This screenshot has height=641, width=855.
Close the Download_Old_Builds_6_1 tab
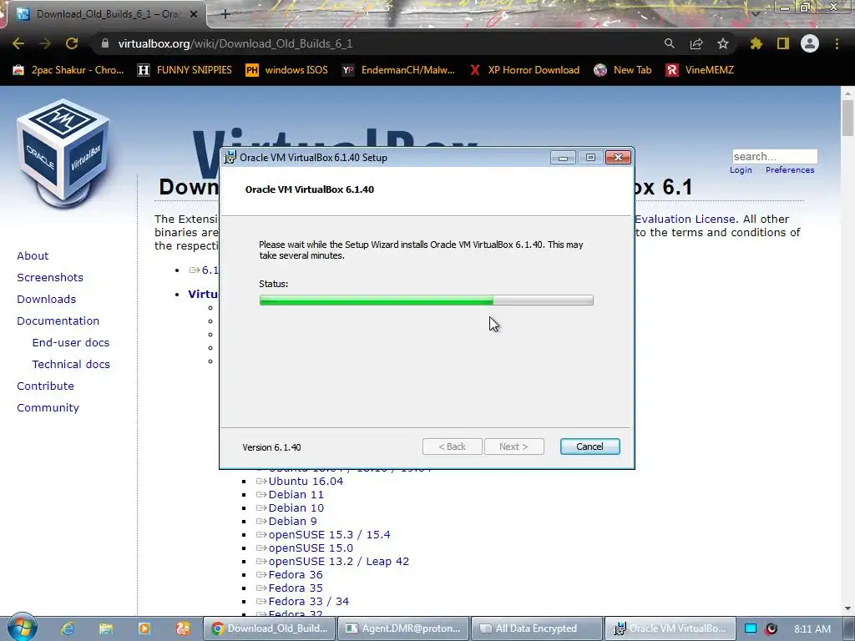point(194,14)
